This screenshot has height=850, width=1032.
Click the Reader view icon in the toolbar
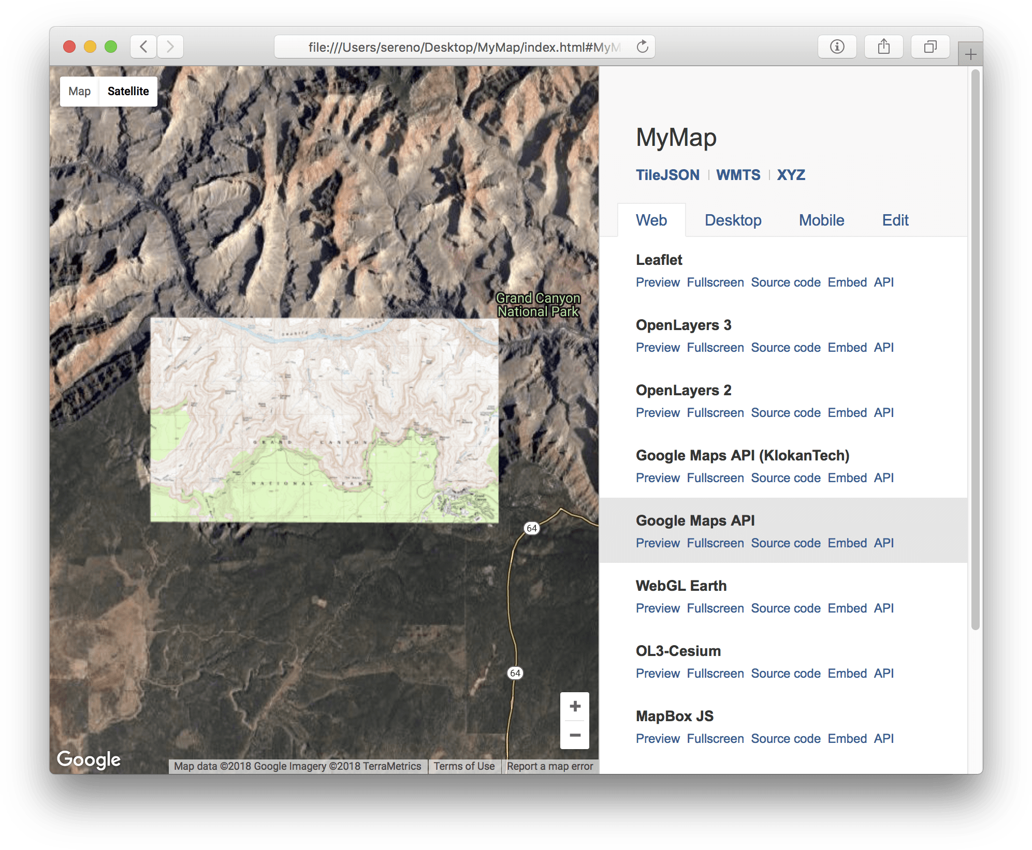click(837, 46)
